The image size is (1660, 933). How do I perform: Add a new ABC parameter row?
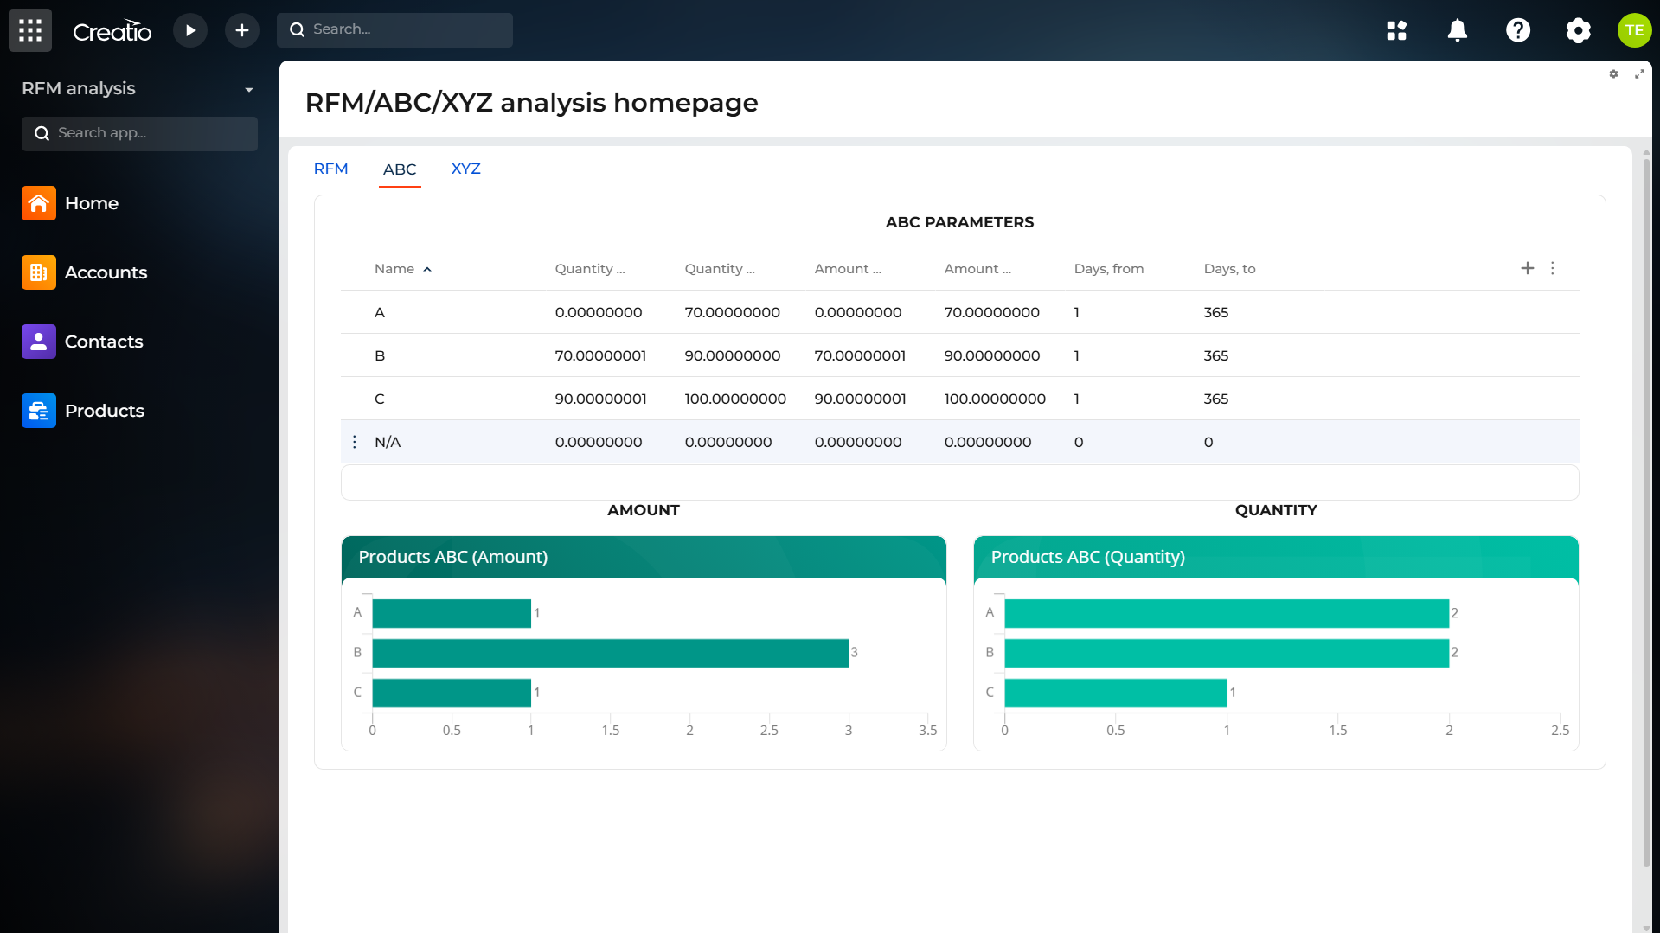pyautogui.click(x=1527, y=268)
